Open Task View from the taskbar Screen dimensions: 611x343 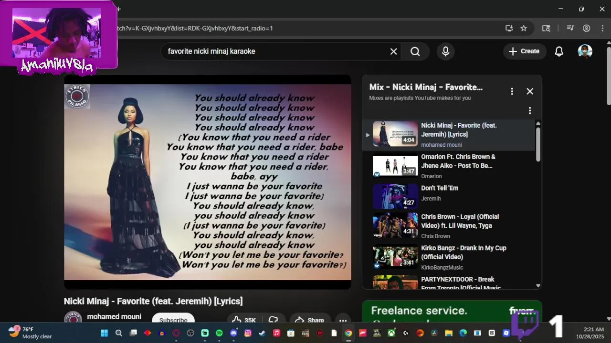click(x=133, y=333)
